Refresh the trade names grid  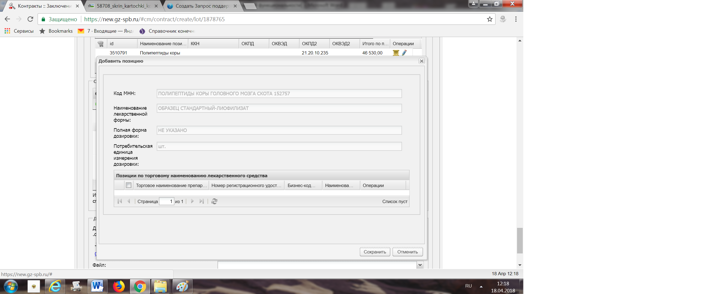coord(214,201)
